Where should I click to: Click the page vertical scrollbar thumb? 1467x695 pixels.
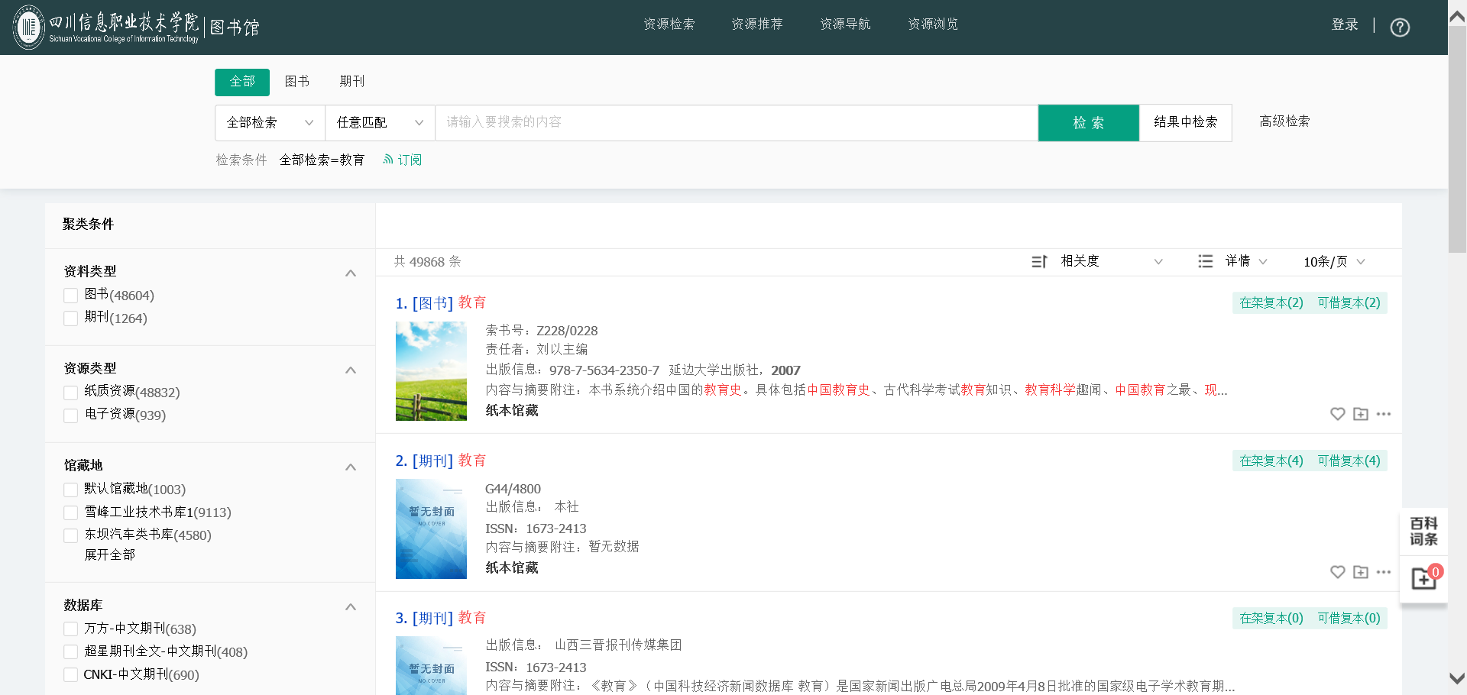pyautogui.click(x=1457, y=137)
